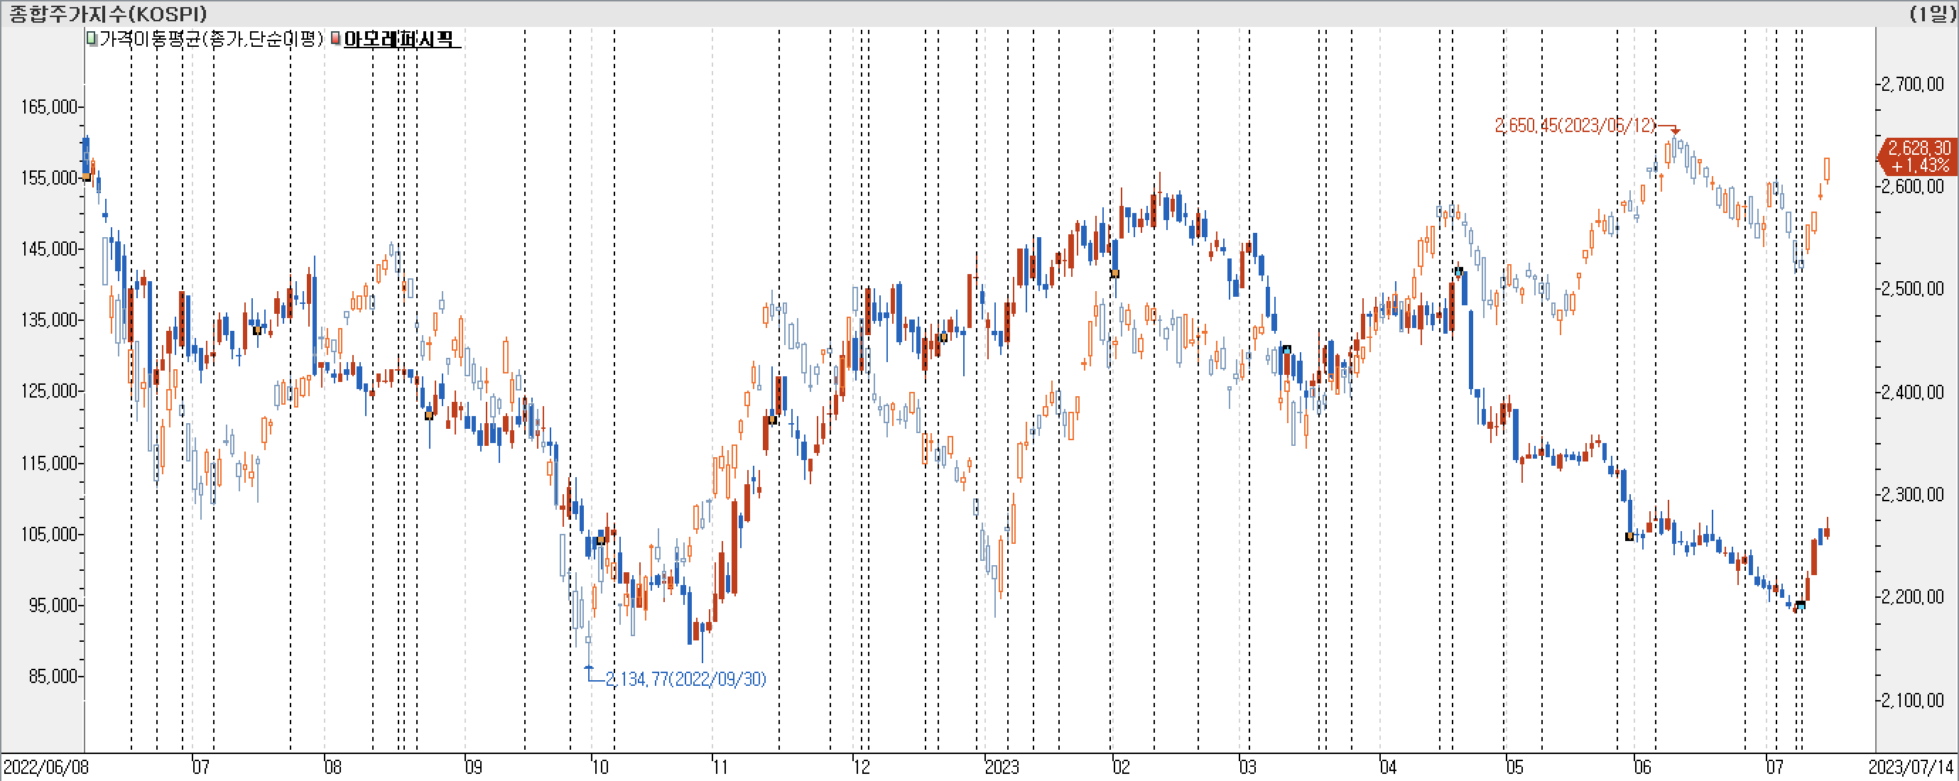This screenshot has height=781, width=1959.
Task: Click the 04 month marker on the date axis
Action: point(1388,767)
